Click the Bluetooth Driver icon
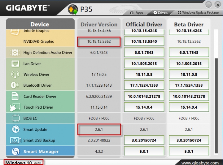This screenshot has height=165, width=223. point(15,85)
